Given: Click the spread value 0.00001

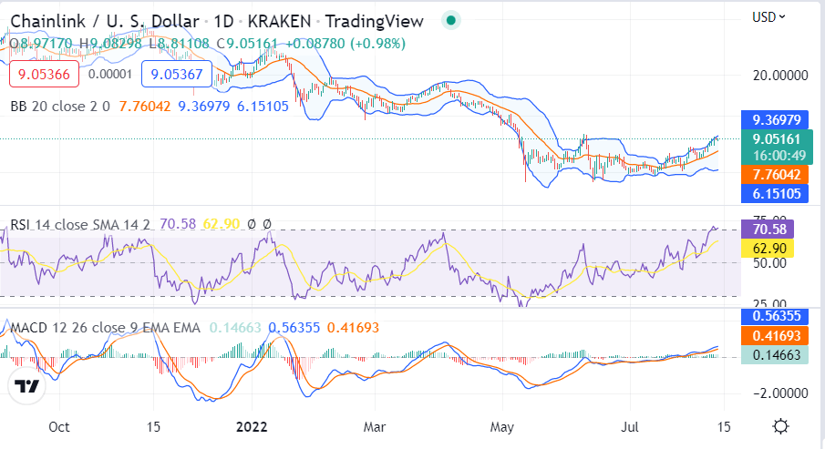Looking at the screenshot, I should click(110, 74).
